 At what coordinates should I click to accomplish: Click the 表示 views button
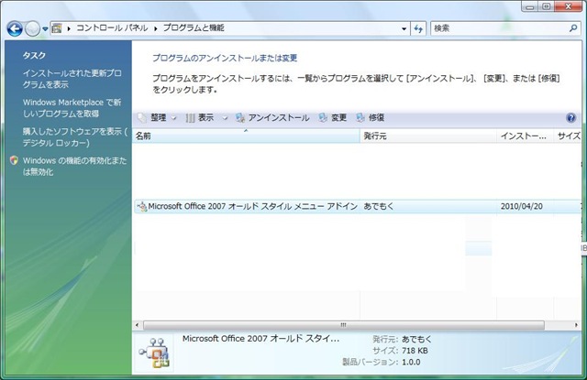click(x=200, y=118)
